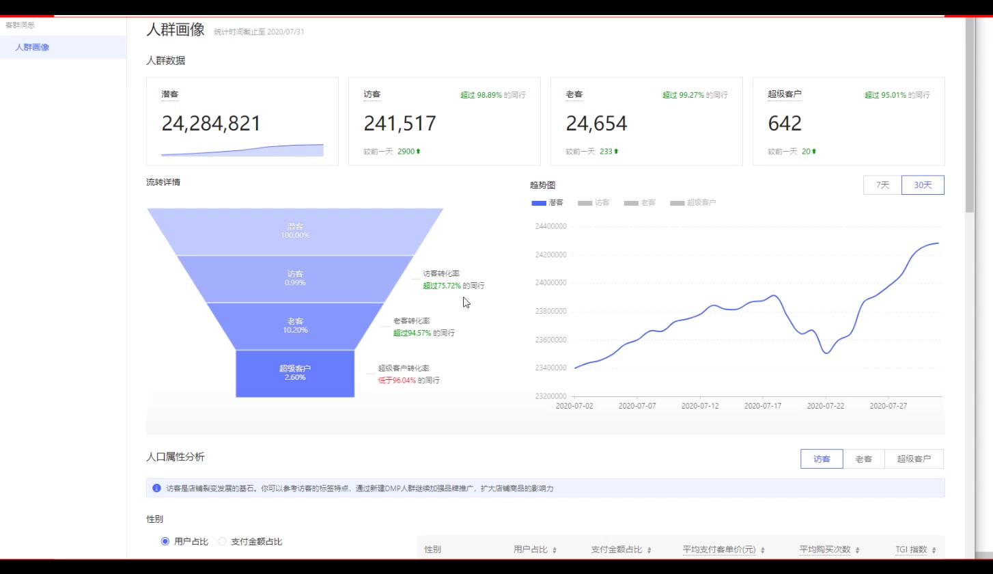Viewport: 993px width, 574px height.
Task: Click the 642 超级客户 count
Action: [785, 124]
